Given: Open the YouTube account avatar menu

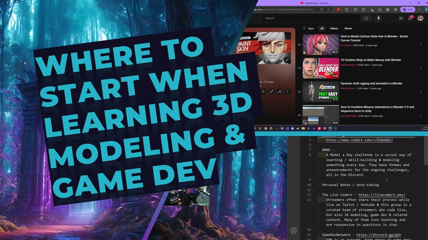Looking at the screenshot, I should (x=420, y=18).
